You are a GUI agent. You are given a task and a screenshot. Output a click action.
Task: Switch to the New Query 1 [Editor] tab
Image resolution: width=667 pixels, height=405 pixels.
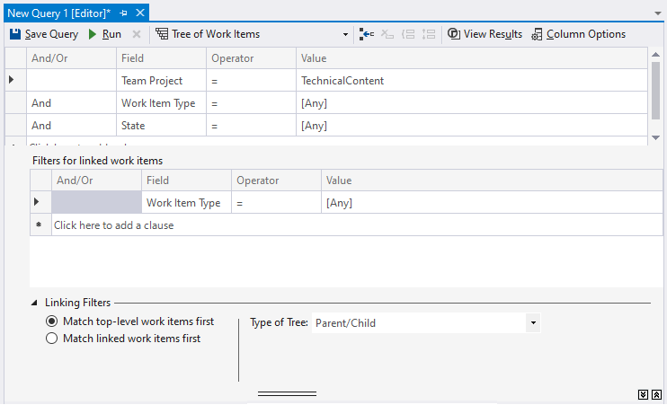pyautogui.click(x=59, y=13)
